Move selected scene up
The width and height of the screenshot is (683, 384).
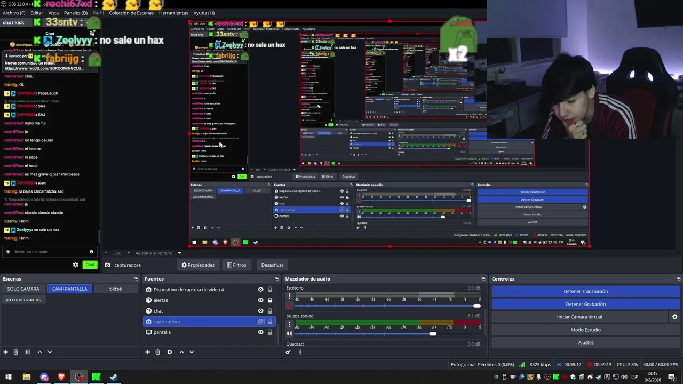(x=39, y=352)
